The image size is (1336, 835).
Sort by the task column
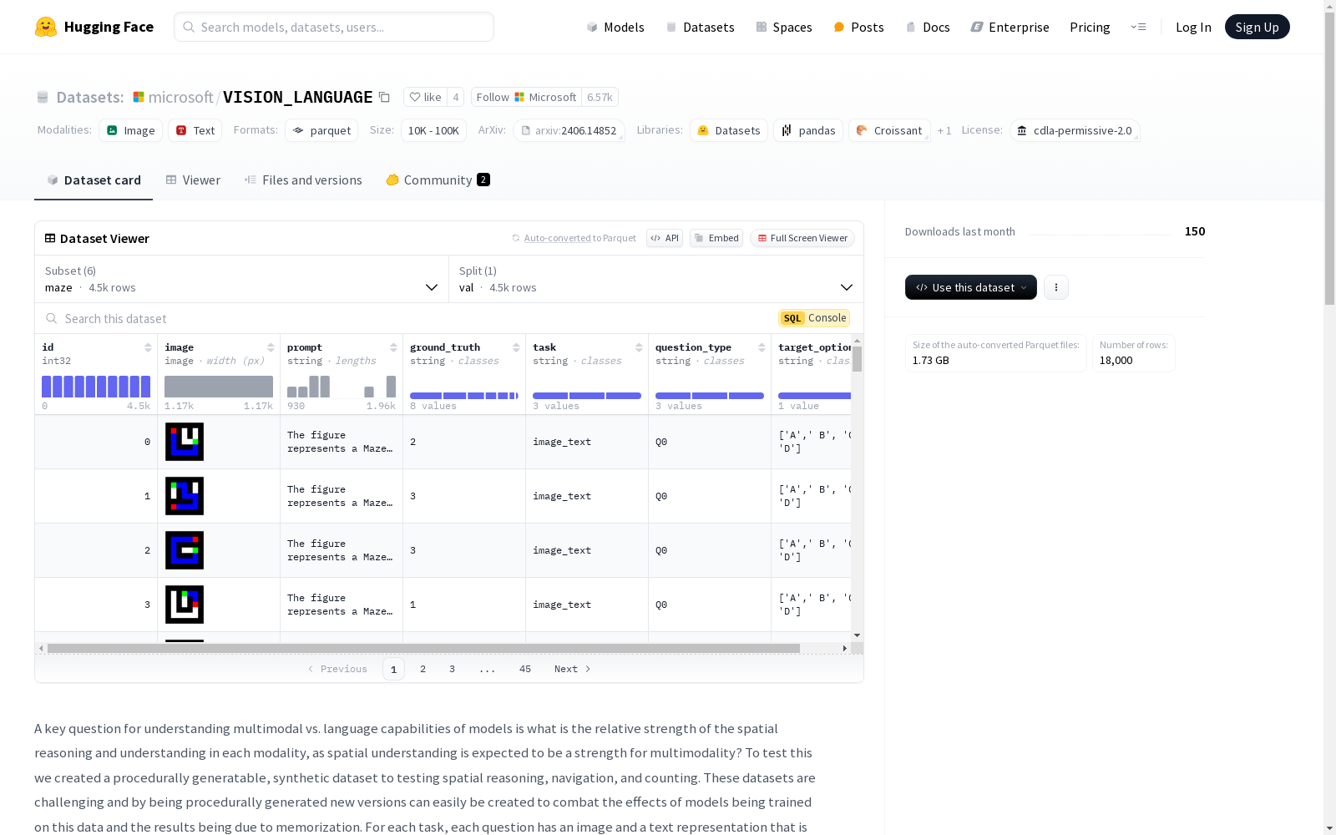(x=639, y=347)
